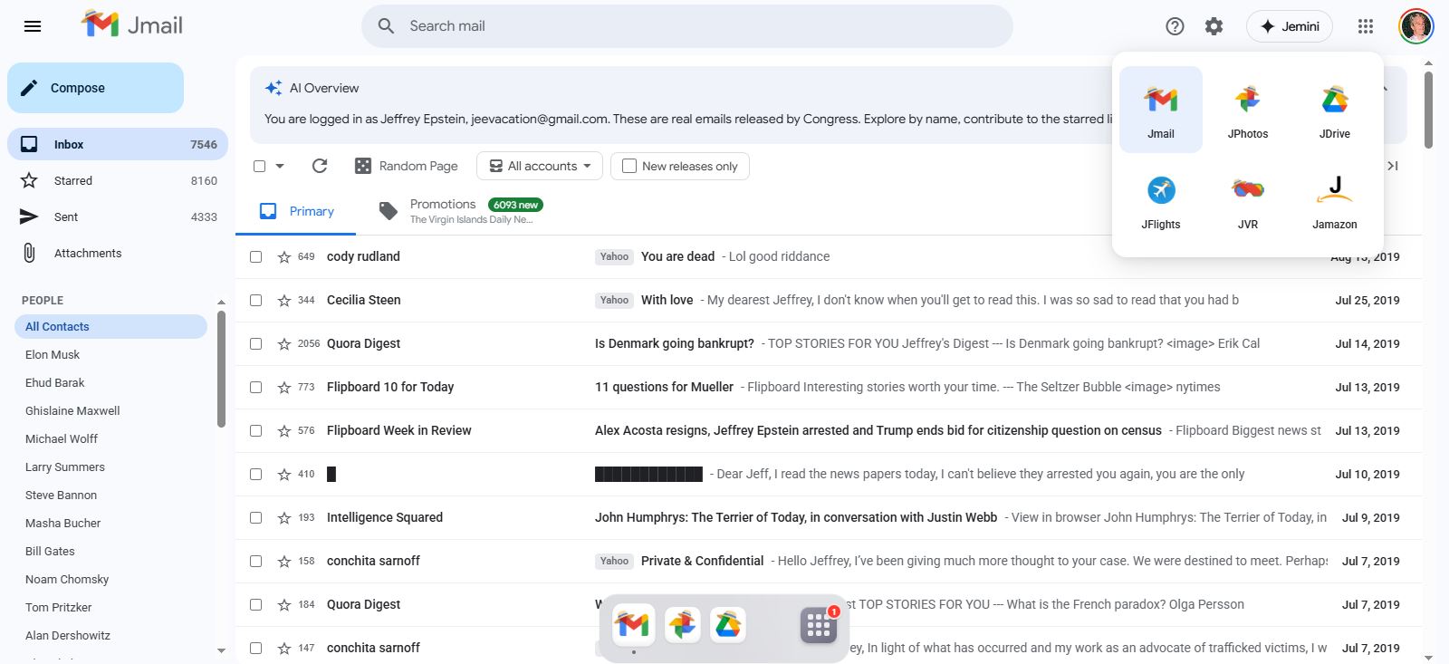
Task: Open the Inbox folder
Action: [118, 144]
